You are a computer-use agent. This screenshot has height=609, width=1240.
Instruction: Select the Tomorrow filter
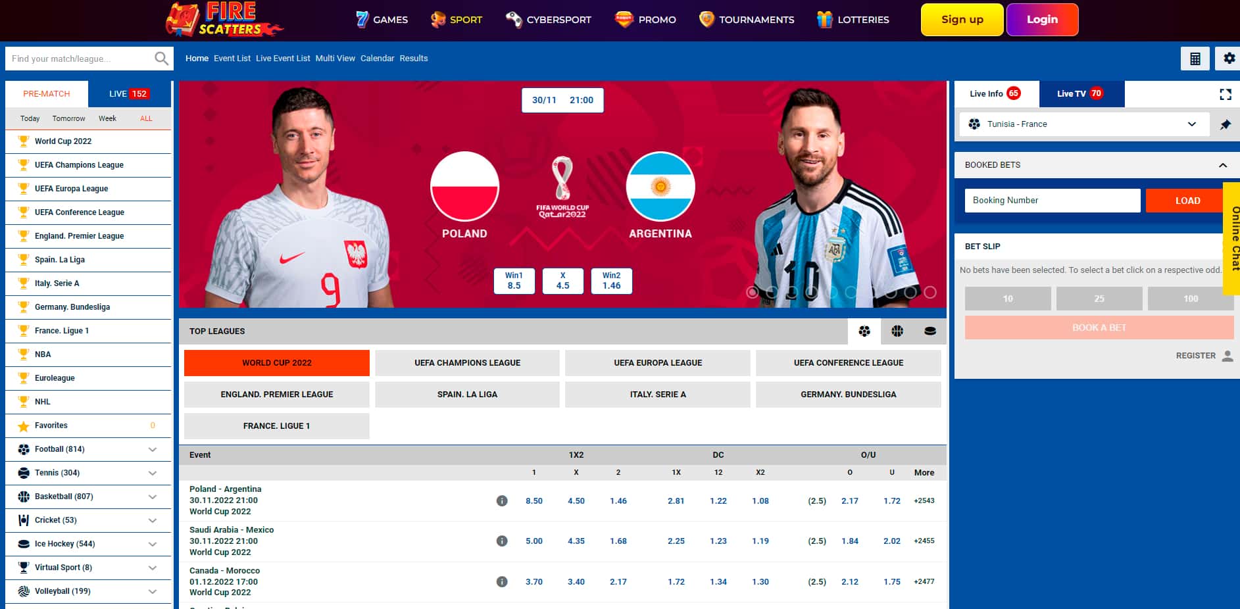68,118
